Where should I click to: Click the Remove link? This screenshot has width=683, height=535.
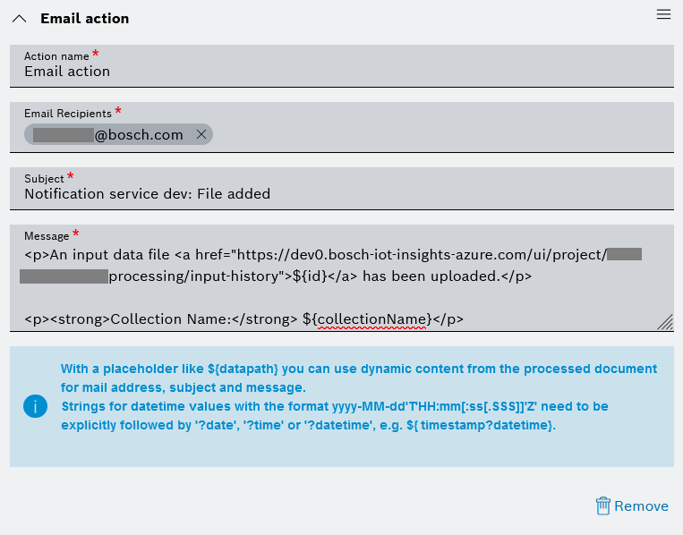(x=641, y=506)
